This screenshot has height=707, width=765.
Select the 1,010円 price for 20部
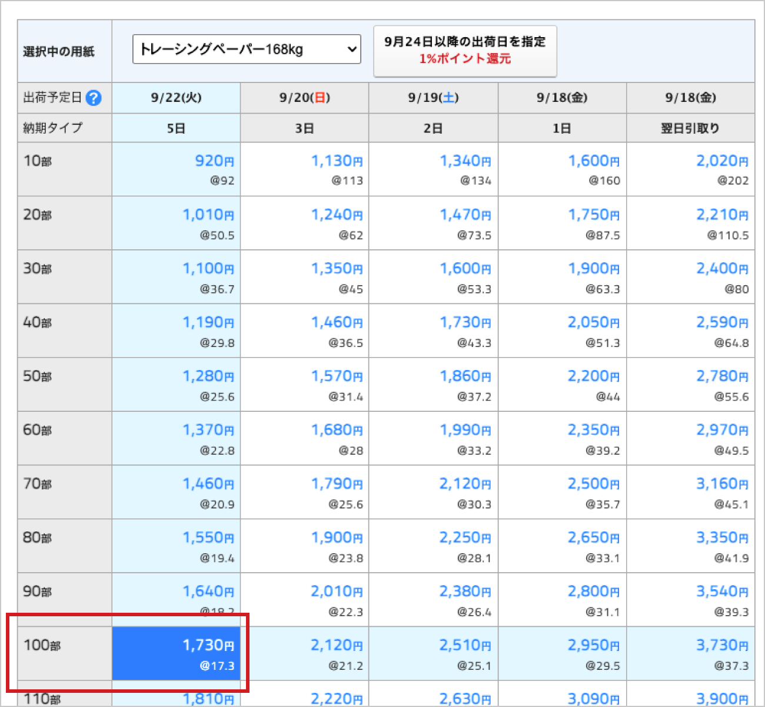pos(176,223)
